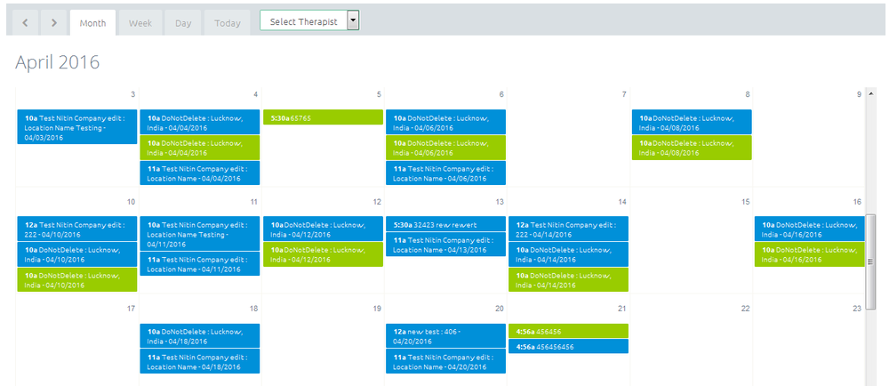The image size is (889, 386).
Task: Click the Select Therapist dropdown arrow
Action: coord(353,21)
